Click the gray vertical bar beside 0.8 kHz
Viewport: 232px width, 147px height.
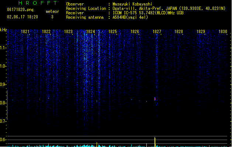tap(7, 105)
